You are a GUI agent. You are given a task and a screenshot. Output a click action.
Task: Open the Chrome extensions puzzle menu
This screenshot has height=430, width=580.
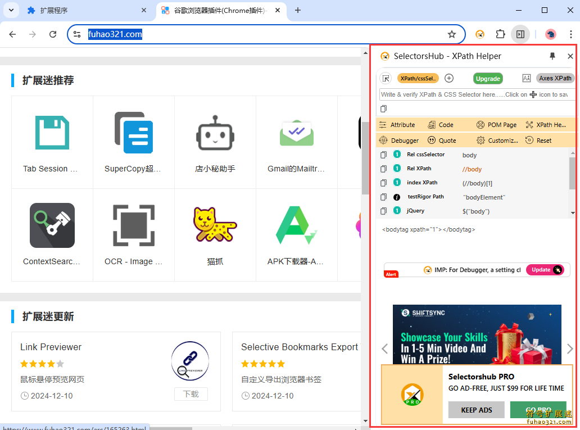(500, 34)
